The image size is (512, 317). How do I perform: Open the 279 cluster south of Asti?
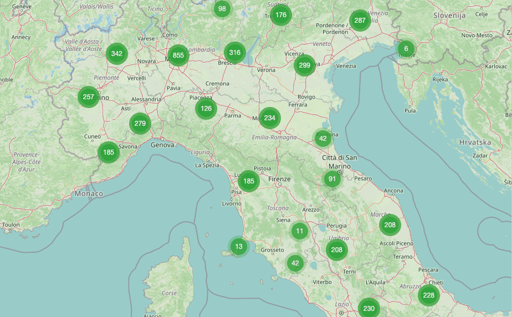(x=140, y=123)
